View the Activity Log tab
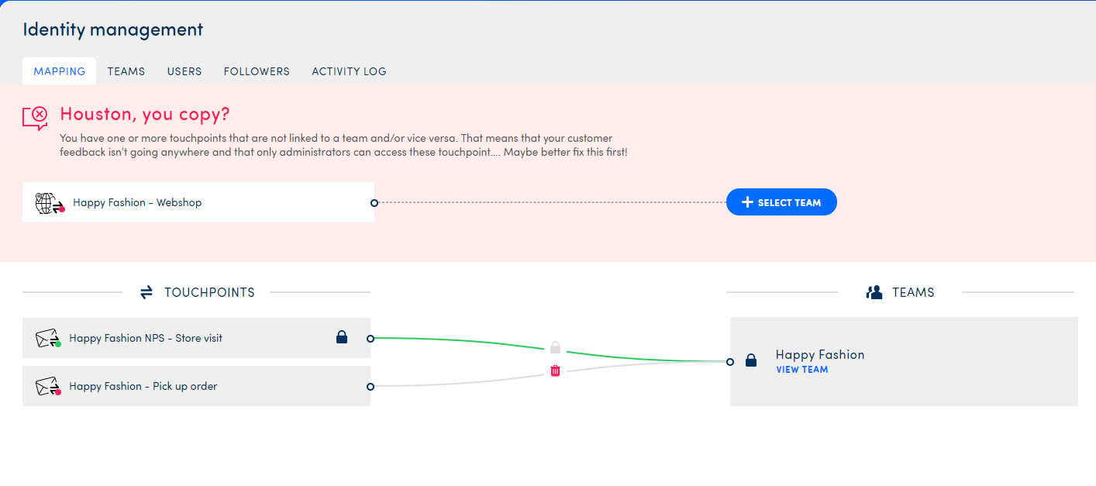Viewport: 1096px width, 486px height. [349, 71]
